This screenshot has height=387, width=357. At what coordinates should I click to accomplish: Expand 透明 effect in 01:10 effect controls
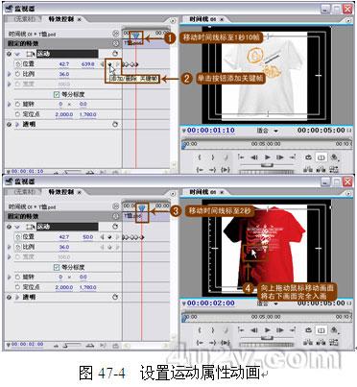click(x=17, y=124)
